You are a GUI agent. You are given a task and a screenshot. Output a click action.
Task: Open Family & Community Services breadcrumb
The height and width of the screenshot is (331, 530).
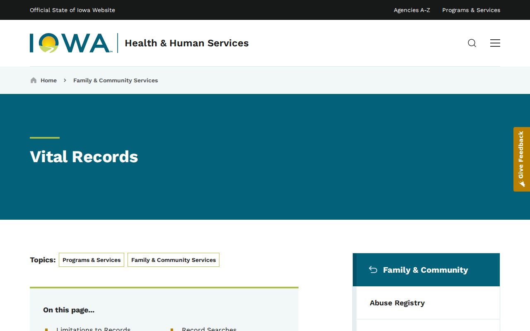click(x=116, y=80)
